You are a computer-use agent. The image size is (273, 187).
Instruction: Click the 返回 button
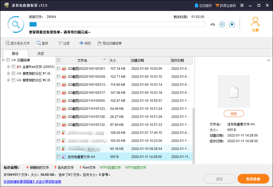coord(219,179)
